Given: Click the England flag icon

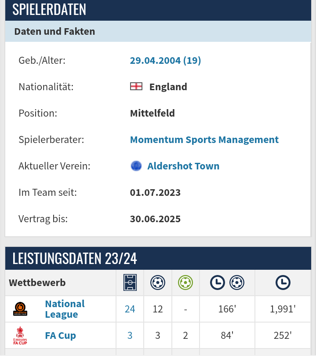Looking at the screenshot, I should tap(136, 87).
